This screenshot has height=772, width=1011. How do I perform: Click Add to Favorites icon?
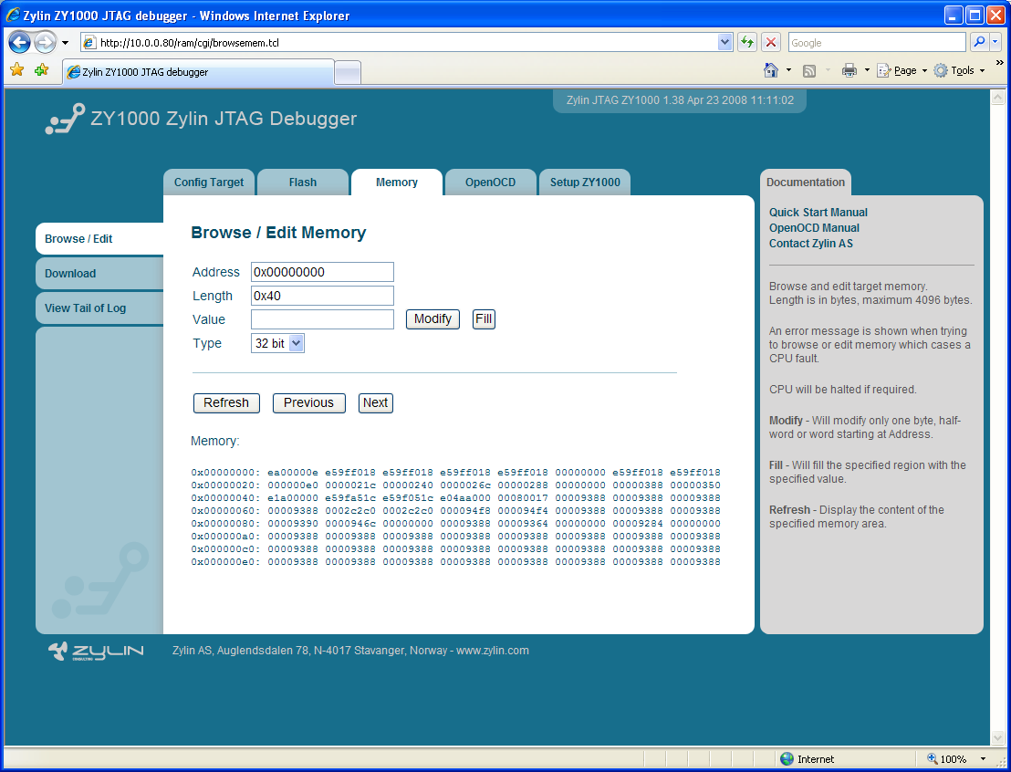click(x=41, y=69)
